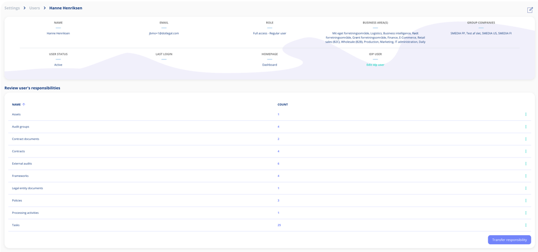Open the three-dot menu for Audit groups row
The height and width of the screenshot is (252, 538).
click(526, 127)
